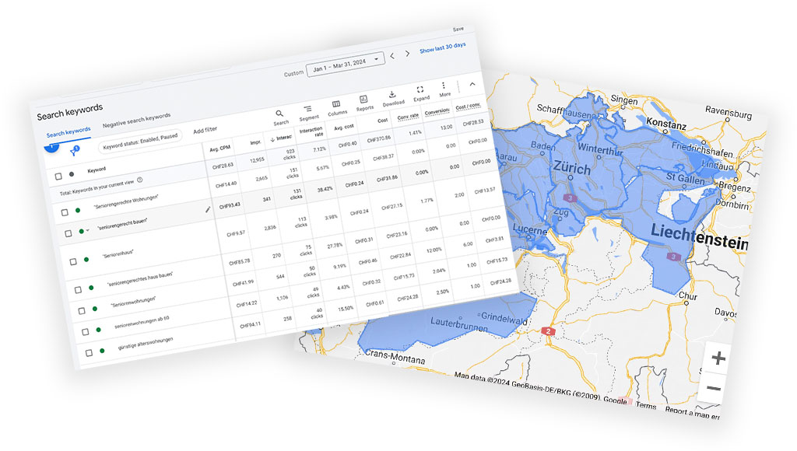This screenshot has width=797, height=451.
Task: Click green status dot for Seniorenwohnungen
Action: (95, 309)
